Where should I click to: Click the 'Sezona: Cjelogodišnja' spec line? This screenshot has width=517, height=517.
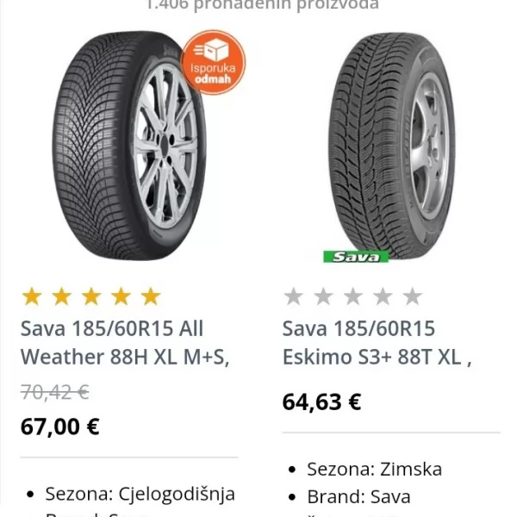(x=140, y=494)
